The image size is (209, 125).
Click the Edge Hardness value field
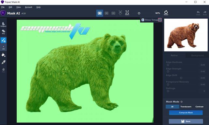[x=203, y=65]
